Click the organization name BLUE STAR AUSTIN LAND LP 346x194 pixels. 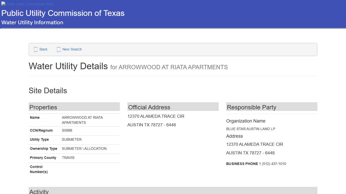coord(251,129)
